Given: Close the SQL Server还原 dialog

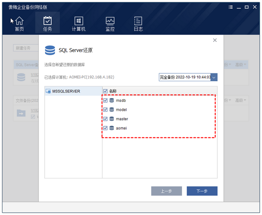Looking at the screenshot, I should (x=215, y=40).
